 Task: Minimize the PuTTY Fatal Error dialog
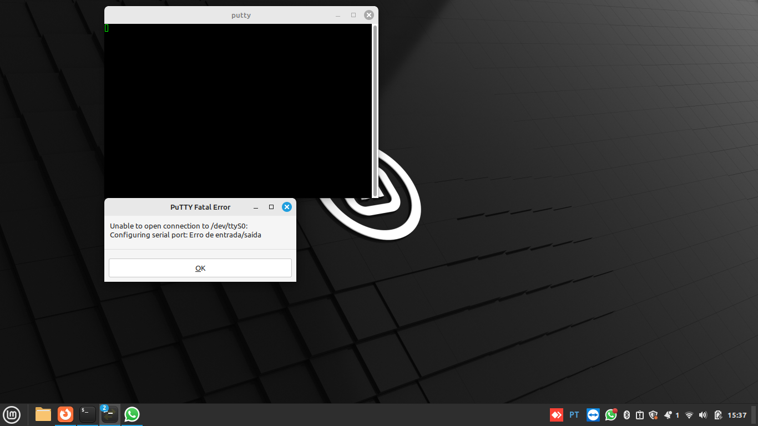tap(256, 207)
